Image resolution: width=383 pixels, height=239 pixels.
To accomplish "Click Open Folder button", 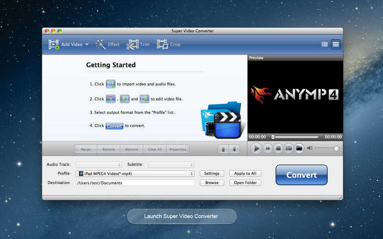I will coord(245,183).
